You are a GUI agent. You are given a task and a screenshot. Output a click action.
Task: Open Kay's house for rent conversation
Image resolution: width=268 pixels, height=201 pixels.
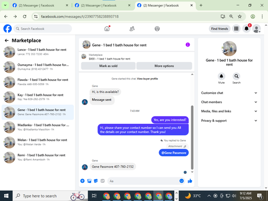point(38,97)
